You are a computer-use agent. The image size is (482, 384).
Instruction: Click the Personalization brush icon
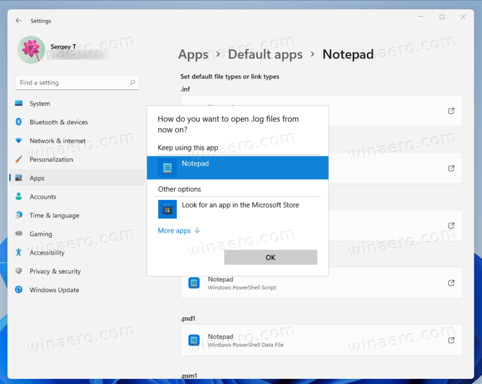click(19, 160)
